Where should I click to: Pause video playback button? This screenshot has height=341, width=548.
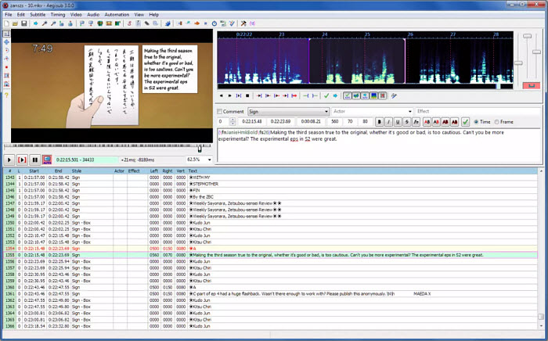[x=34, y=160]
